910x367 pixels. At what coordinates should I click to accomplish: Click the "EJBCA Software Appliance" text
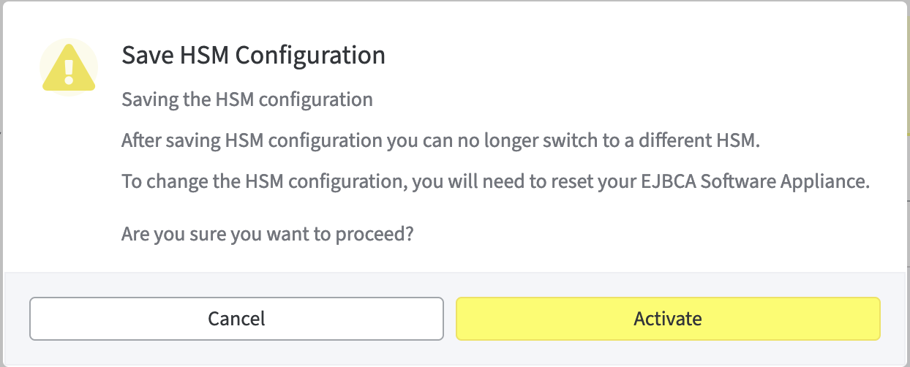785,181
